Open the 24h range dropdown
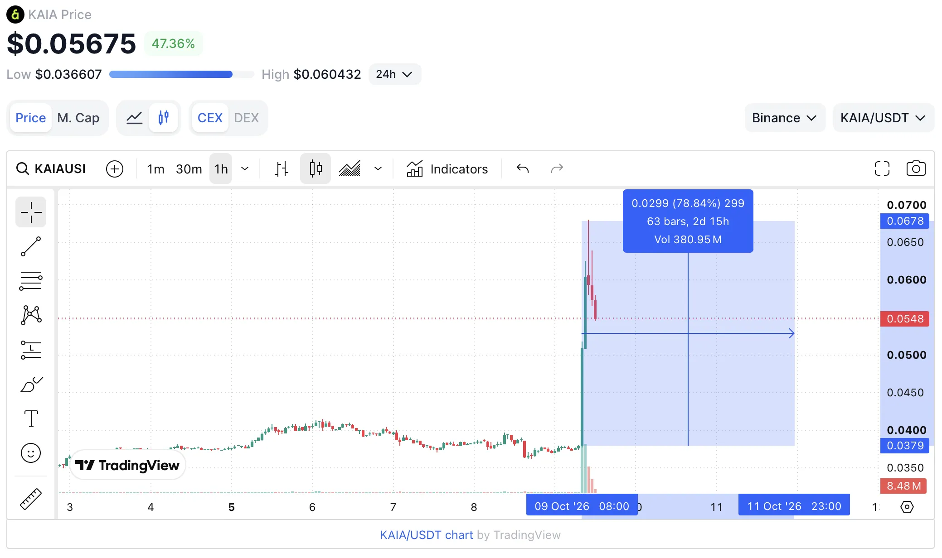The width and height of the screenshot is (942, 558). pyautogui.click(x=395, y=74)
